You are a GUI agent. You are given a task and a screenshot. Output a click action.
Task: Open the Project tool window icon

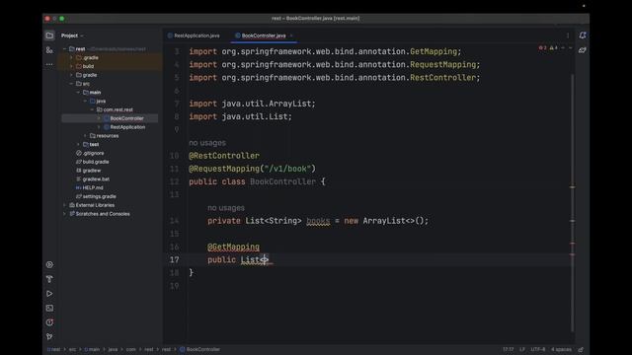click(49, 35)
